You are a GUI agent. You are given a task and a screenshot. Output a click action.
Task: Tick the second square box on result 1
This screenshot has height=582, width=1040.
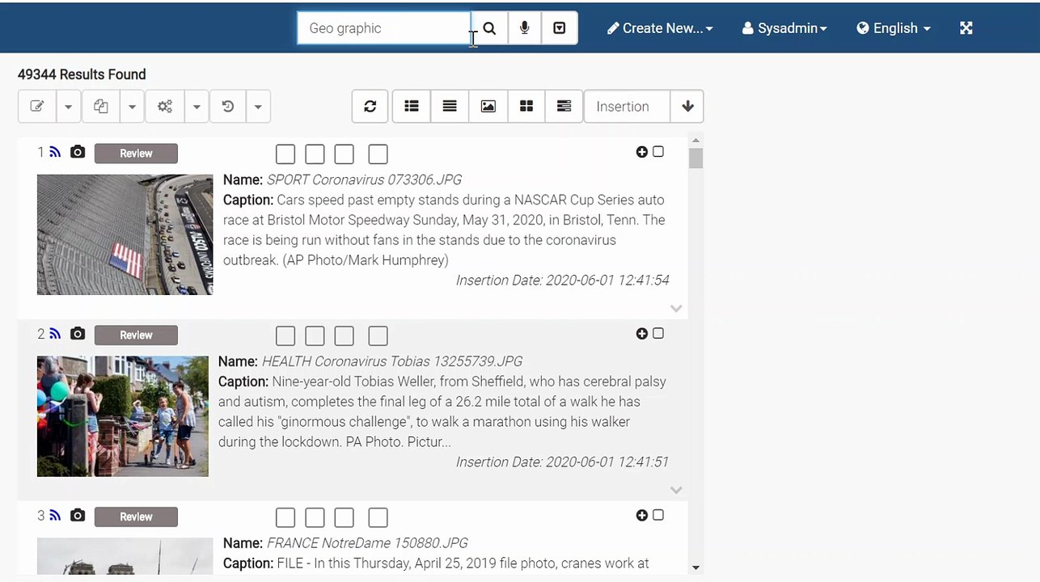[x=315, y=154]
